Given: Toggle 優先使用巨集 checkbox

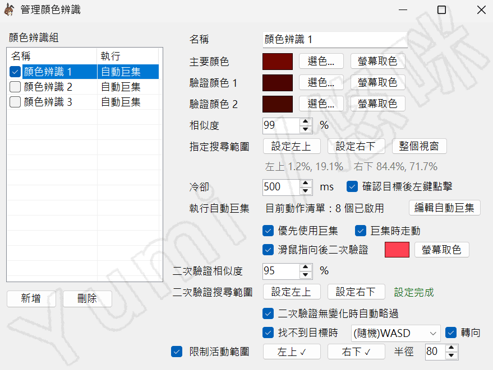Looking at the screenshot, I should [x=268, y=231].
